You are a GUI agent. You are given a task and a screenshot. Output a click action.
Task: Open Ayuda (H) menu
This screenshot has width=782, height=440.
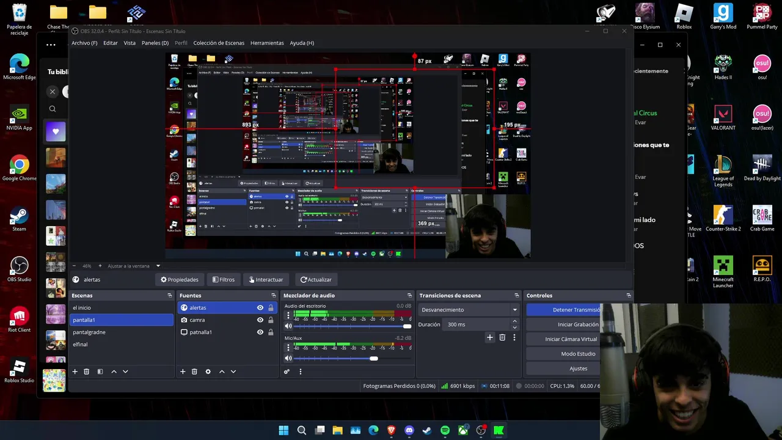(x=302, y=43)
